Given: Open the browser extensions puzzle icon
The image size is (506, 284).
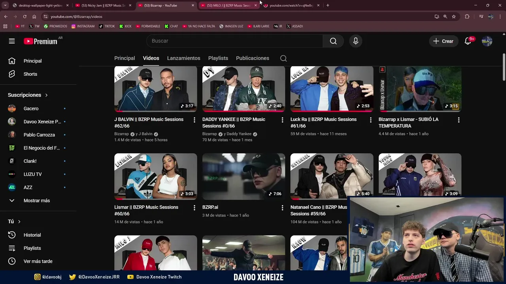Looking at the screenshot, I should coord(467,17).
